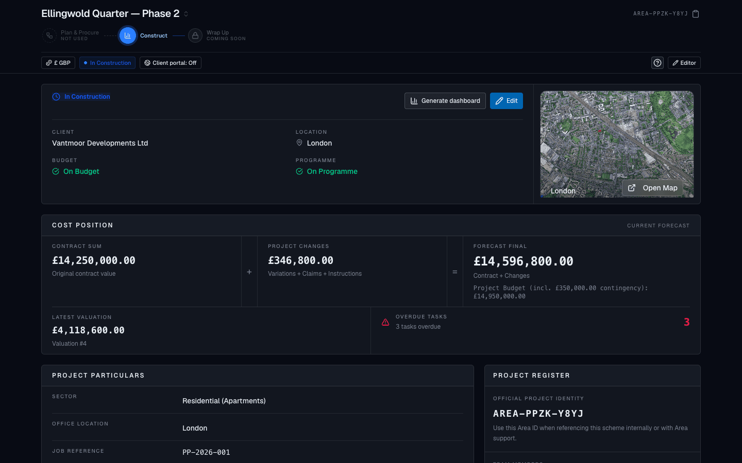742x463 pixels.
Task: Click the blue Edit button
Action: click(x=507, y=101)
